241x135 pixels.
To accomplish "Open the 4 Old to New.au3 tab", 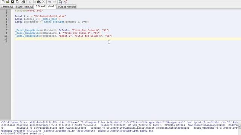I will [67, 7].
